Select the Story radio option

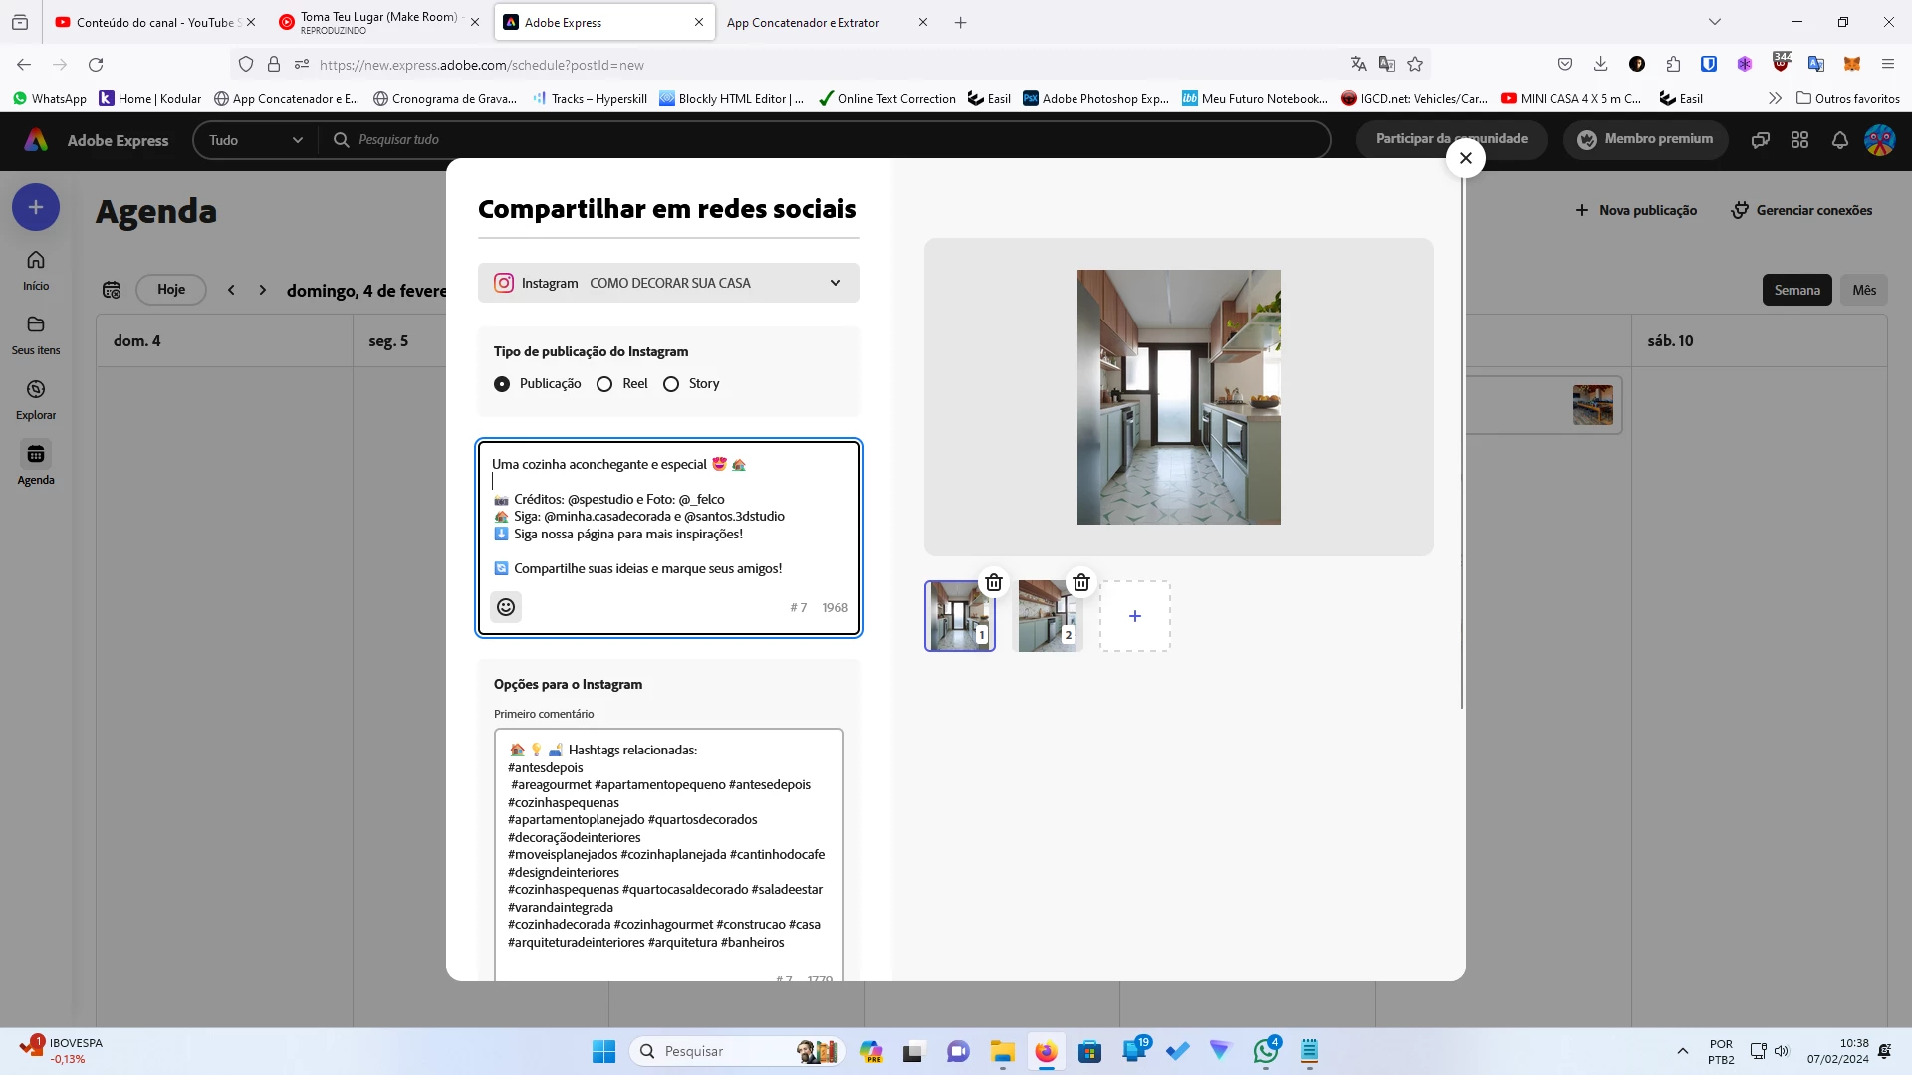coord(671,384)
